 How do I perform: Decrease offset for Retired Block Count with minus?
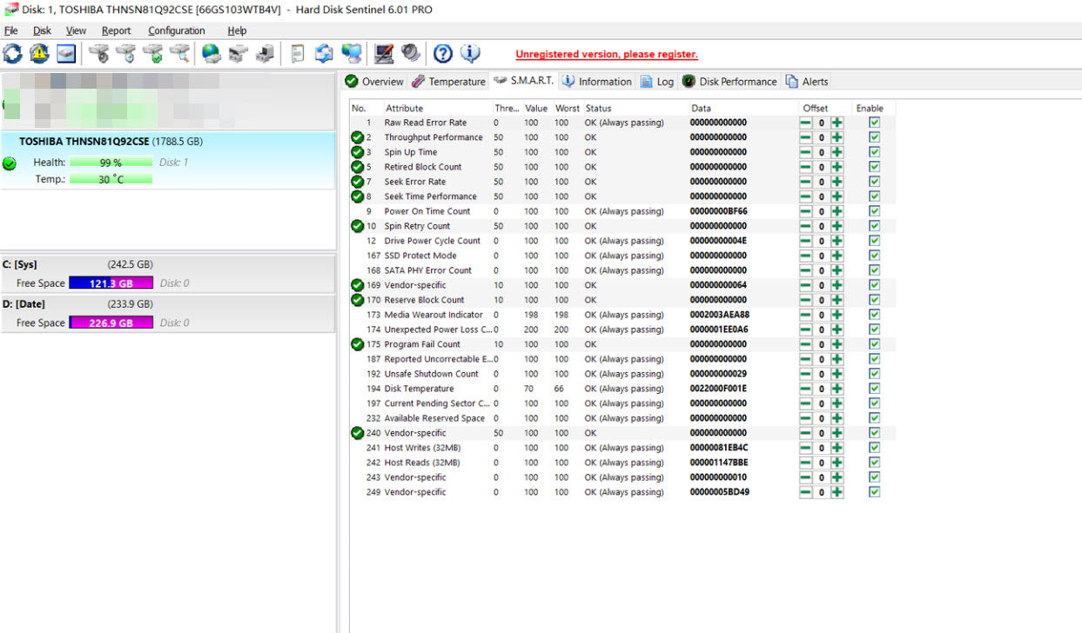coord(805,167)
